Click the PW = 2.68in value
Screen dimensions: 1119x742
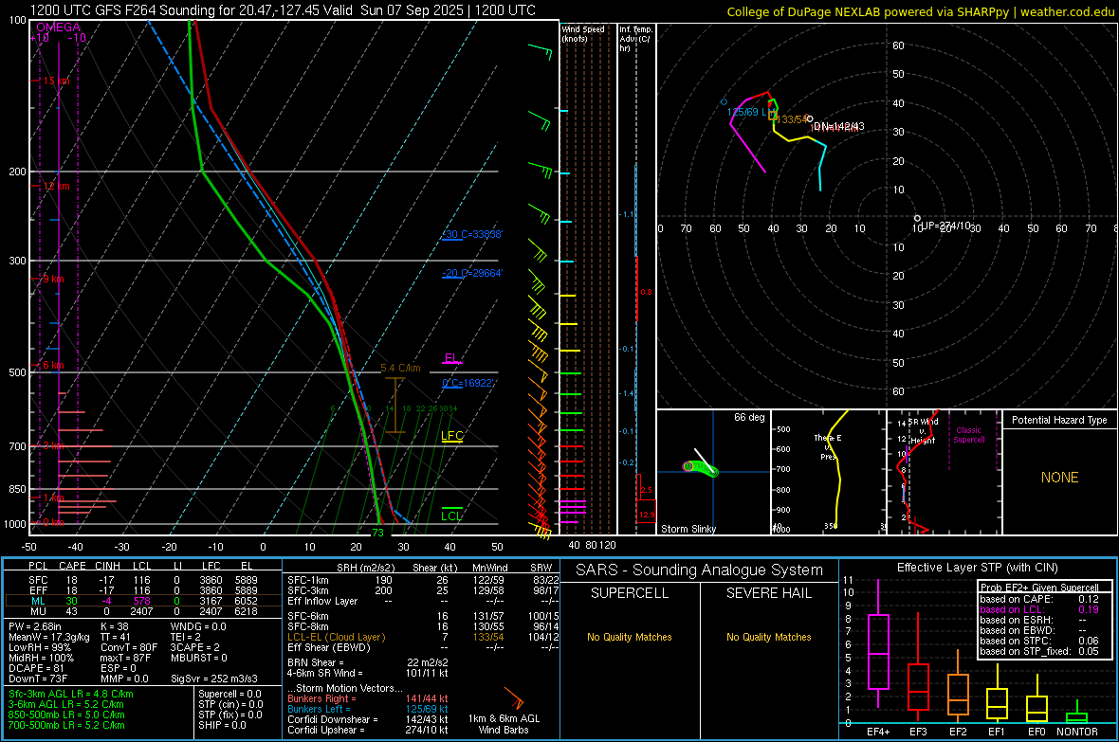coord(35,626)
